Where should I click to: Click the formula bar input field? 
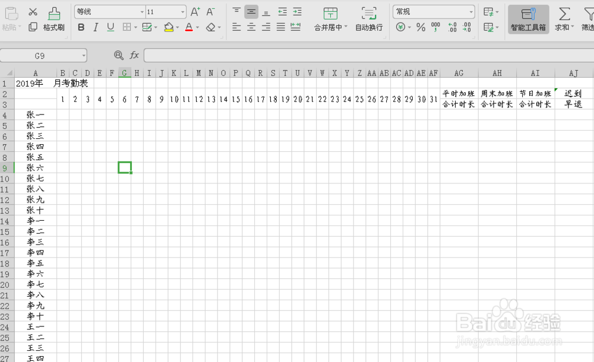[x=369, y=55]
